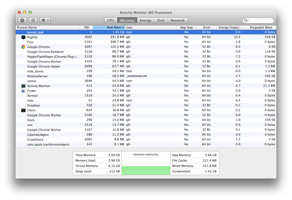
Task: Click the Virtual Memory 6.10 GB value
Action: coord(114,166)
